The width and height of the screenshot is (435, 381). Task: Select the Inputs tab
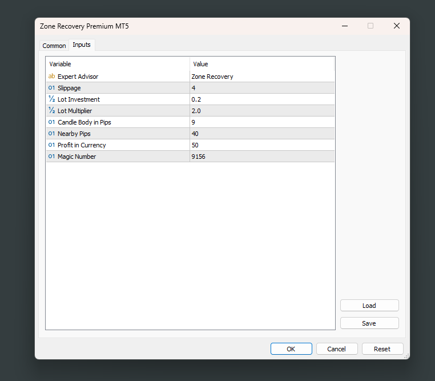(82, 45)
